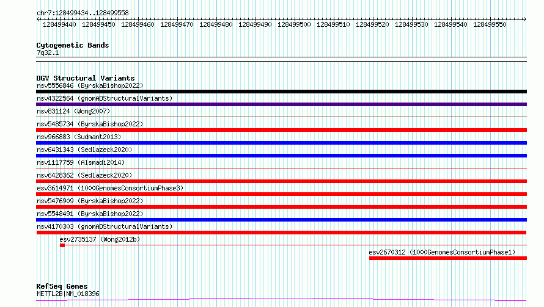Open variant nsv831124 (Wong2007) label
Image resolution: width=544 pixels, height=307 pixels.
[x=73, y=111]
